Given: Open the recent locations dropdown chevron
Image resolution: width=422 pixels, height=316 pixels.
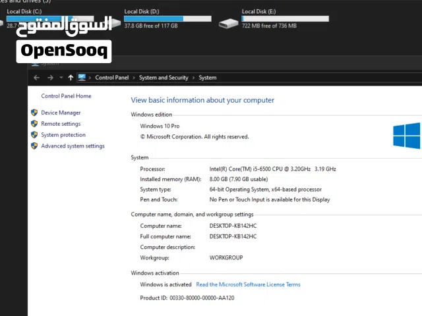Looking at the screenshot, I should point(61,78).
